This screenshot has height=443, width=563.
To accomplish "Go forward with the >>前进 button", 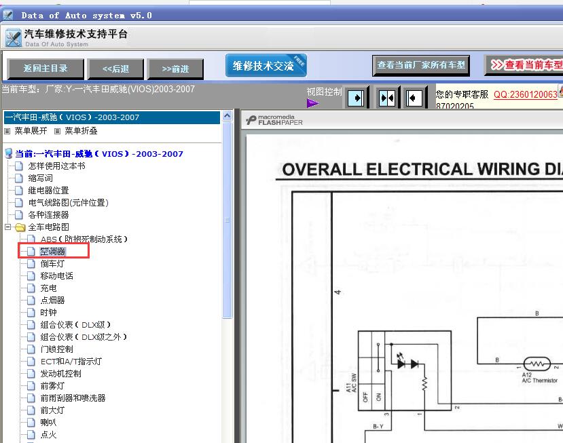I will 176,69.
